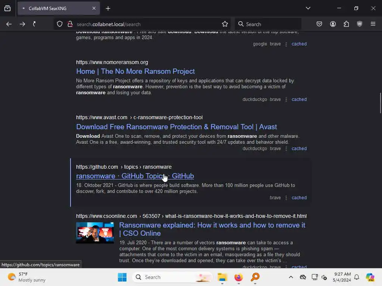The width and height of the screenshot is (382, 286).
Task: Open cached copy of the GitHub result
Action: click(x=299, y=197)
